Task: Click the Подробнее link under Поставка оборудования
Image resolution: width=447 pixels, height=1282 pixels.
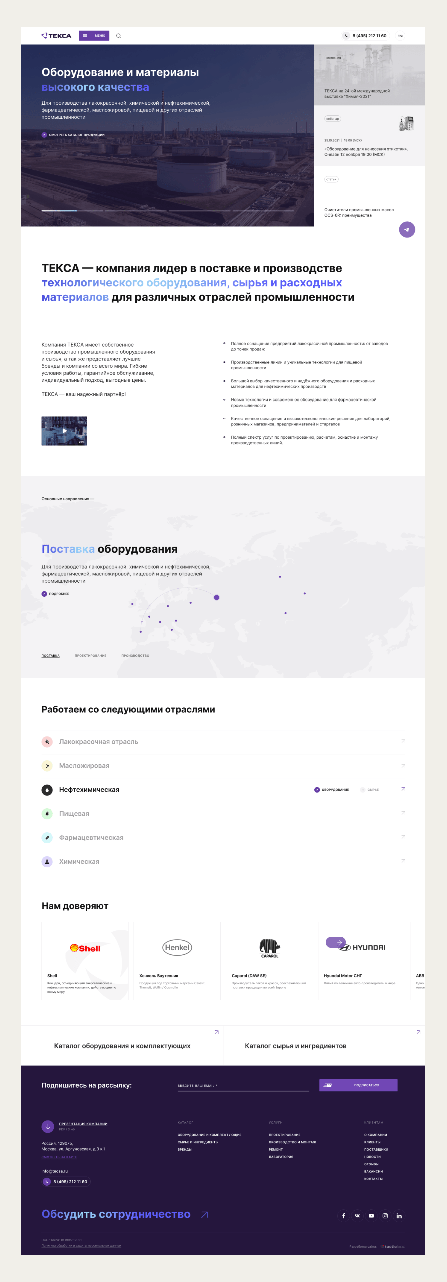Action: (55, 594)
